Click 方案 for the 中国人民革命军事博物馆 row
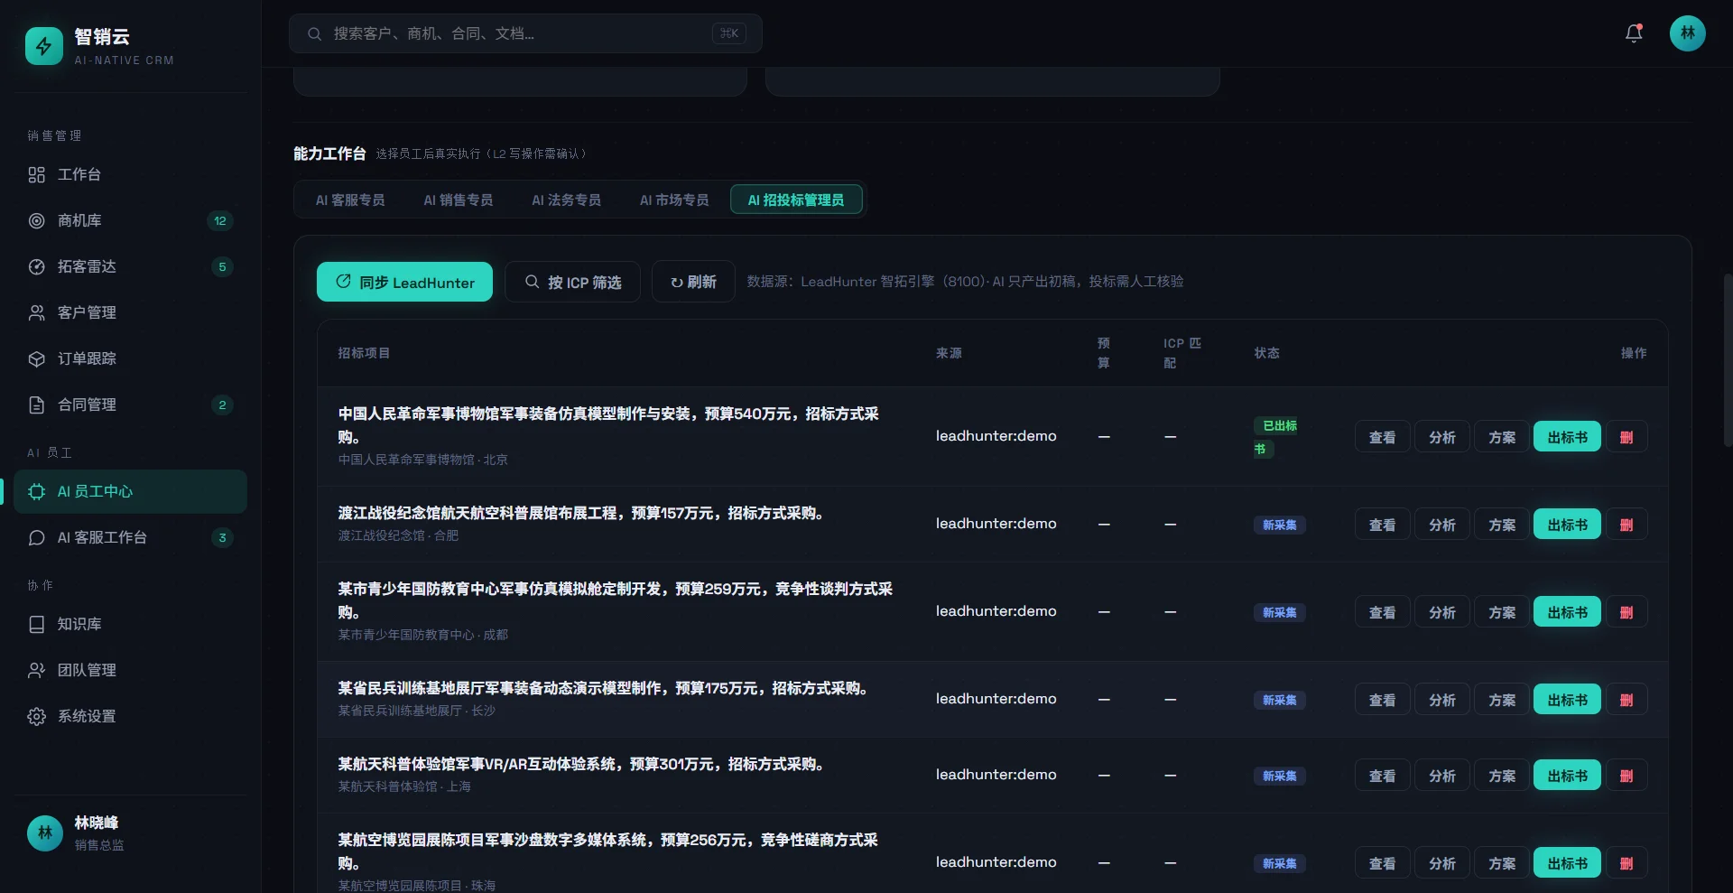Screen dimensions: 1733x893 tap(1502, 437)
